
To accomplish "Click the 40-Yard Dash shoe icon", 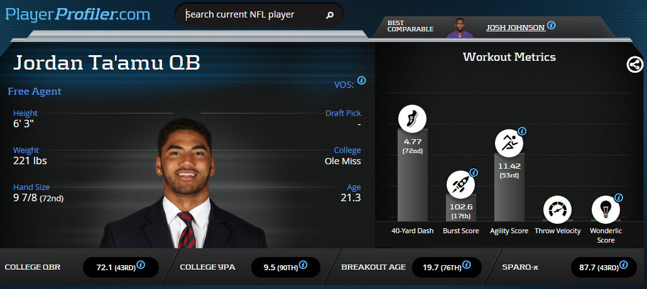I will pyautogui.click(x=412, y=118).
